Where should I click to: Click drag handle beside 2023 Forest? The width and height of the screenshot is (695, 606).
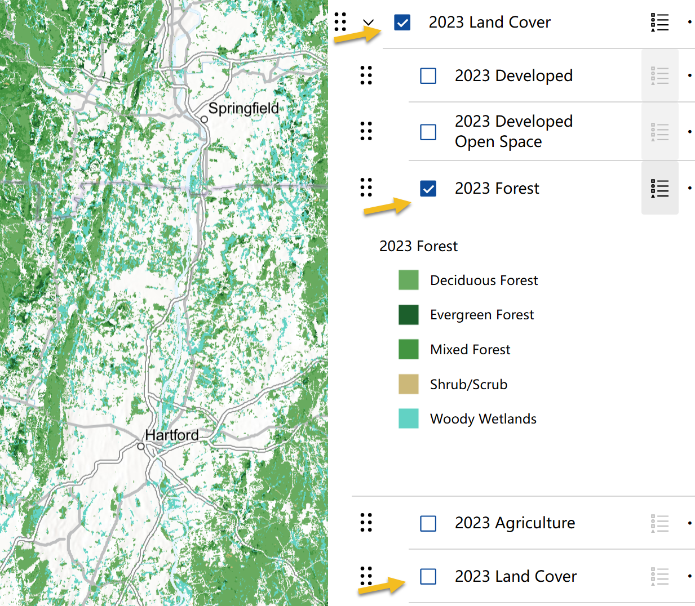pos(366,188)
